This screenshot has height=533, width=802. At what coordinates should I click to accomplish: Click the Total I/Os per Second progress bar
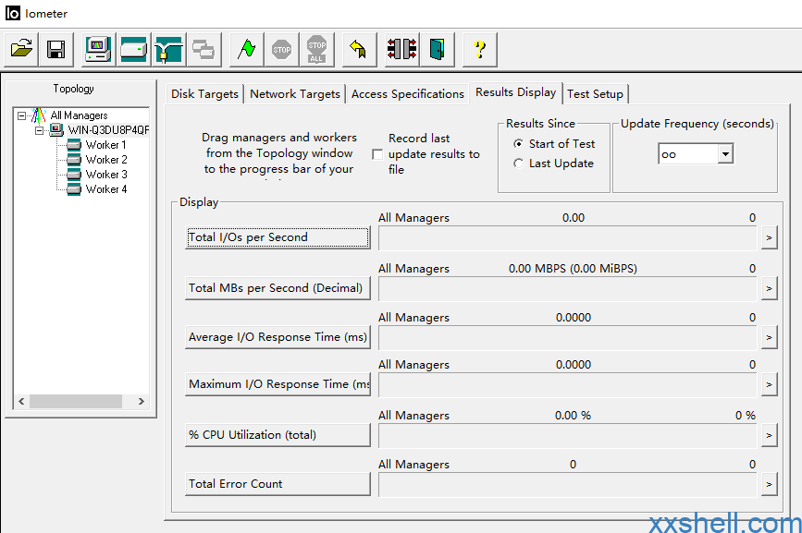click(567, 238)
